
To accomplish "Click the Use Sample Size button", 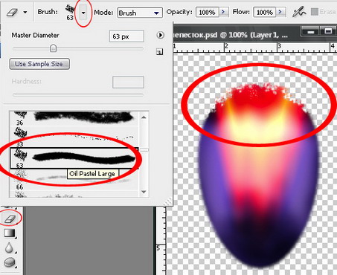I will (x=39, y=64).
